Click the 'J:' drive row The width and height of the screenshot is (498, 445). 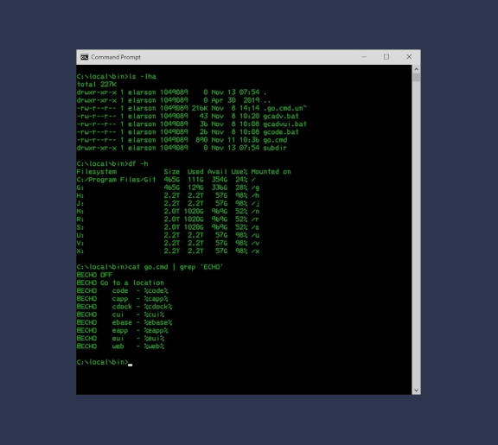click(x=168, y=203)
